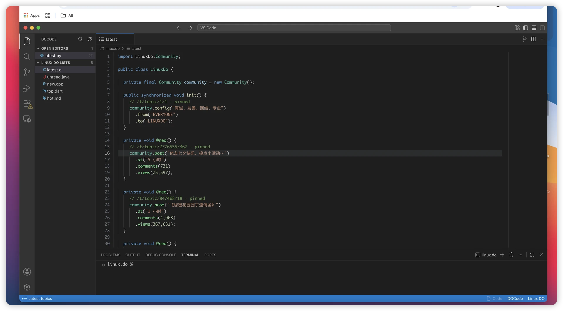The image size is (563, 311).
Task: Kill terminal with trash icon
Action: click(x=511, y=255)
